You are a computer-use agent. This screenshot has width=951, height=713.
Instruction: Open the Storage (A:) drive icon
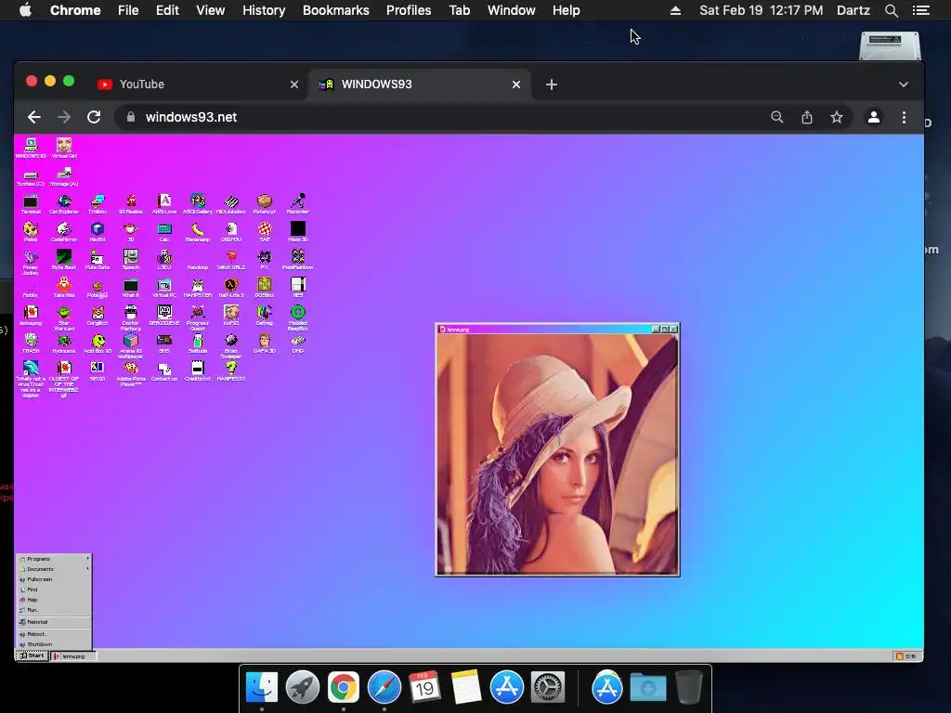pos(64,178)
